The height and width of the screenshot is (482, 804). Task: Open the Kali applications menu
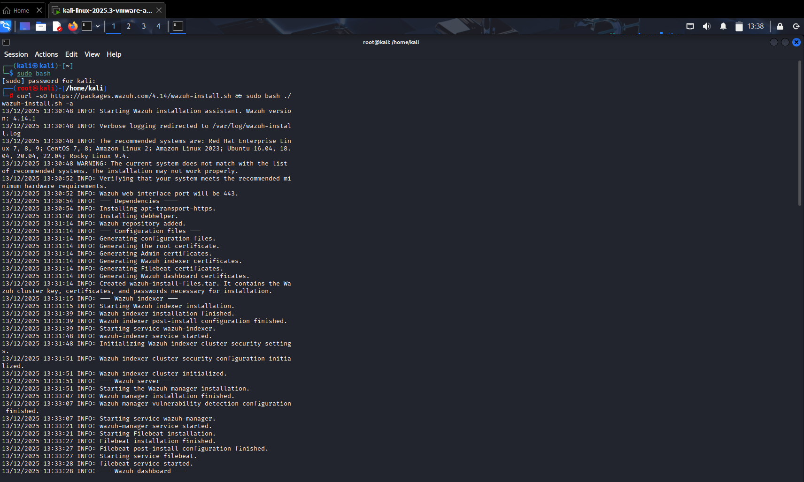click(6, 26)
